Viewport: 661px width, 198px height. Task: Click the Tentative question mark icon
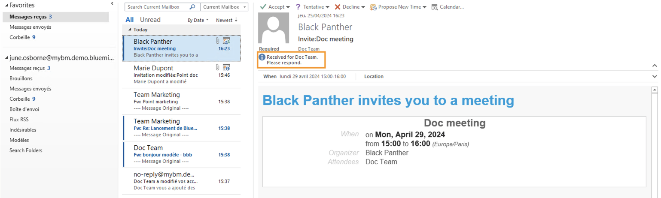click(298, 7)
